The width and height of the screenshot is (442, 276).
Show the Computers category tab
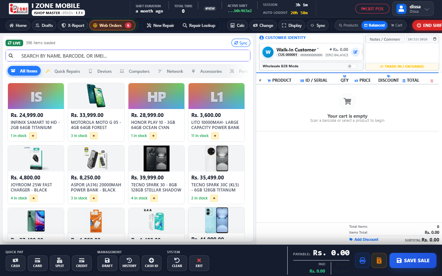pos(135,71)
